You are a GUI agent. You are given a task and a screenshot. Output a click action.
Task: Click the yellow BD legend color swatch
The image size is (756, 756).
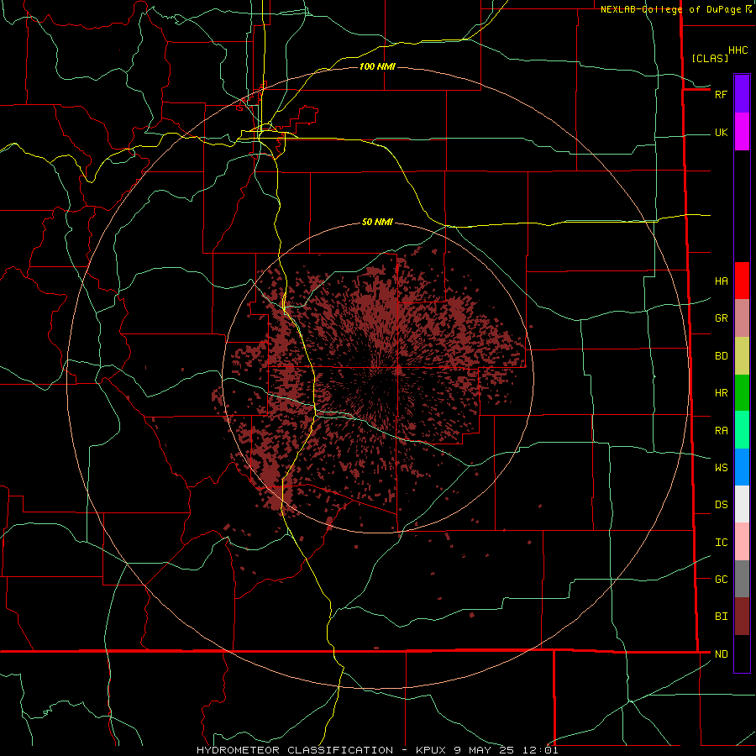tap(742, 356)
